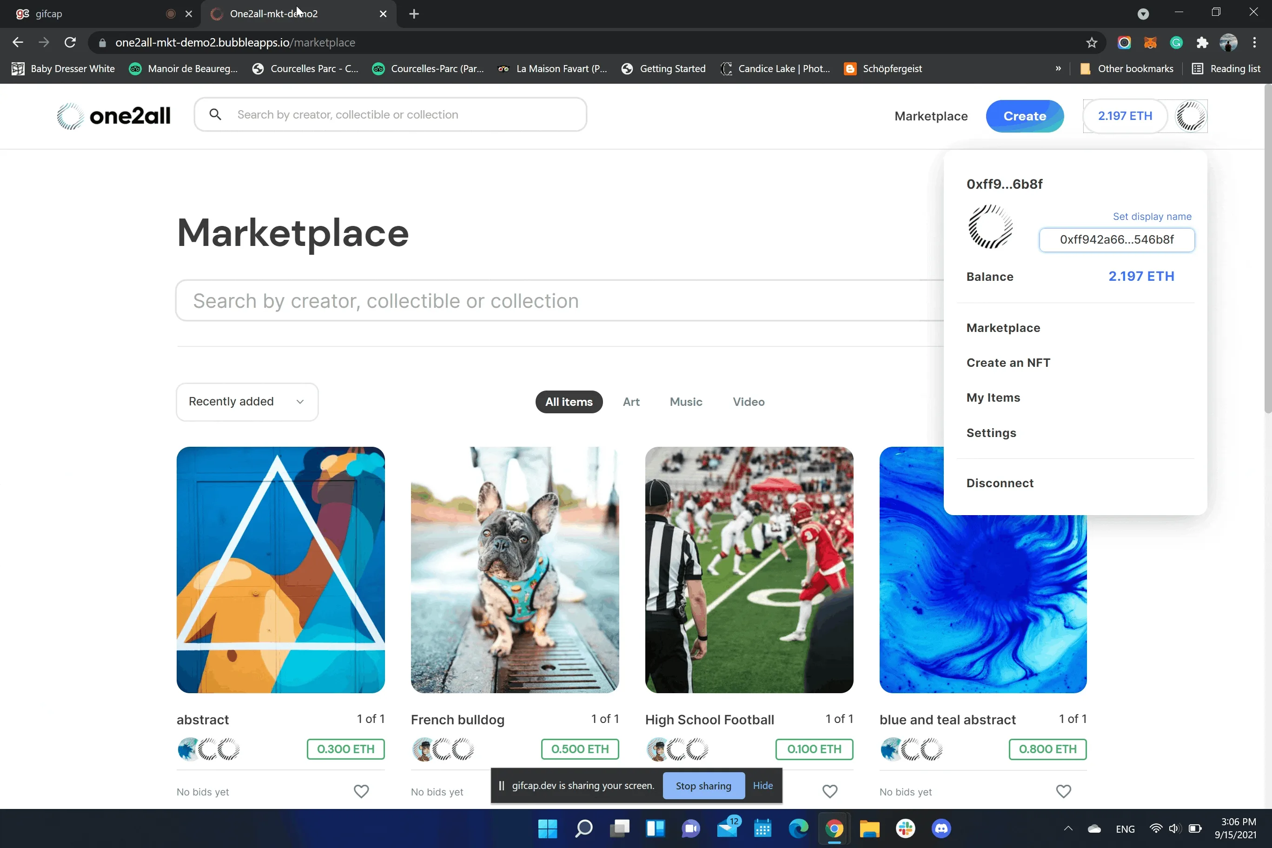Screen dimensions: 1272x848
Task: Filter marketplace by Art
Action: pos(631,402)
